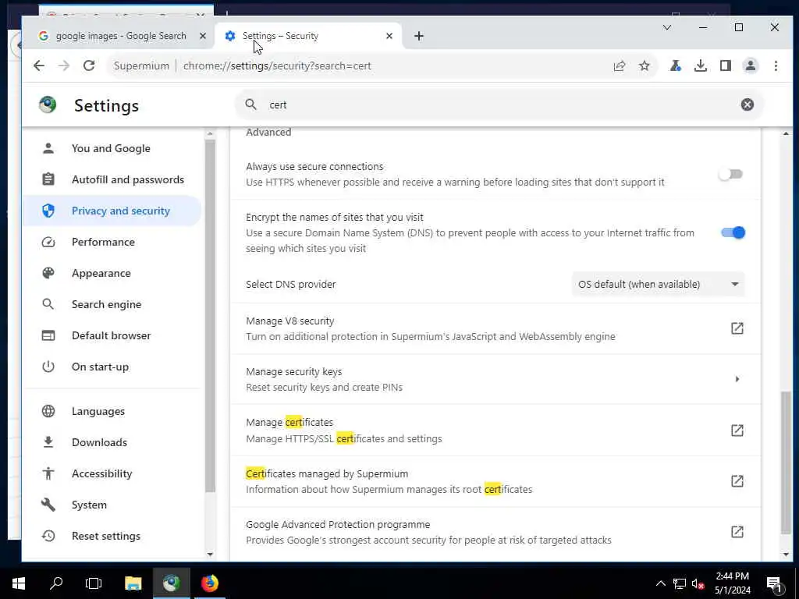This screenshot has height=599, width=799.
Task: Click the settings search field containing cert
Action: 499,105
